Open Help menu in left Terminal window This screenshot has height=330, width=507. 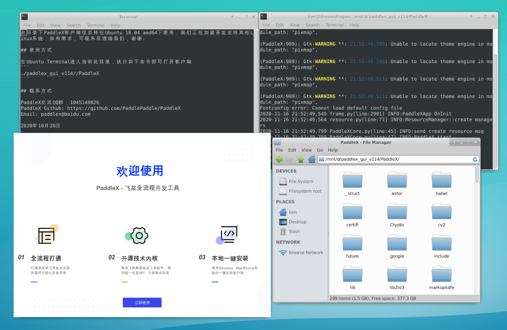pos(115,25)
